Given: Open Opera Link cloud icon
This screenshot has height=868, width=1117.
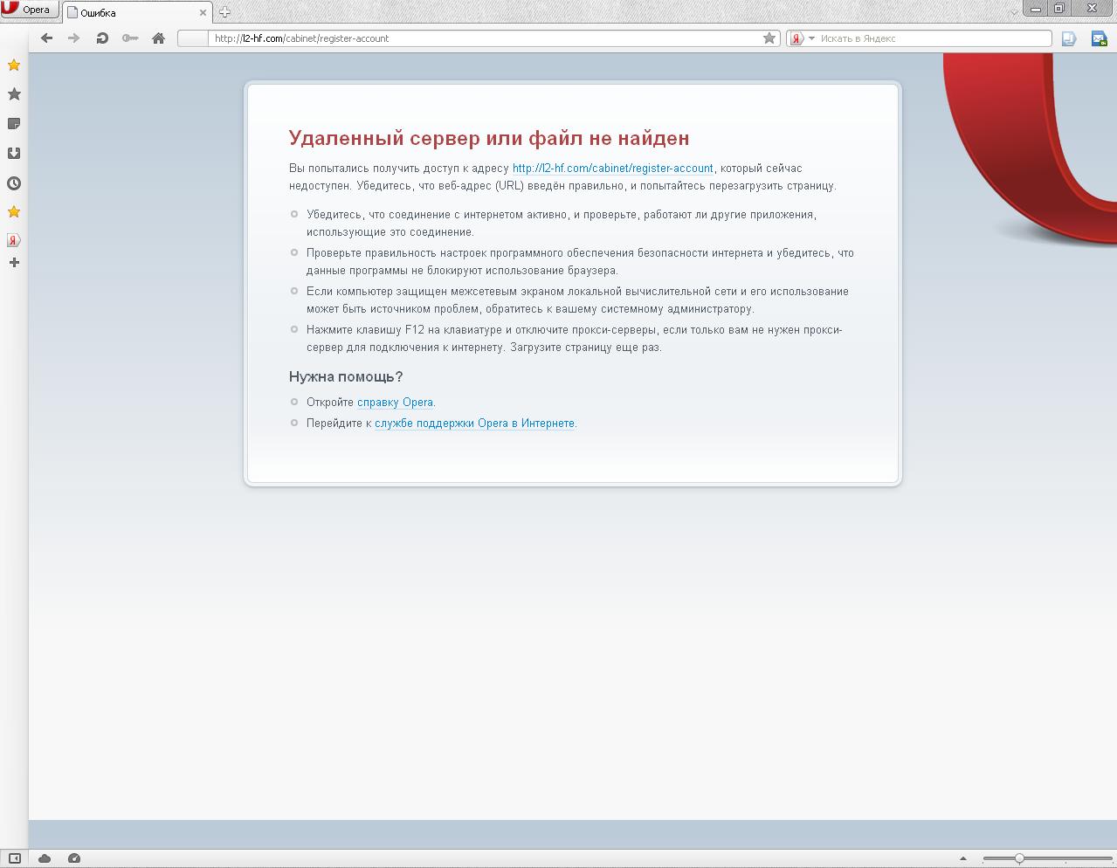Looking at the screenshot, I should [x=45, y=858].
